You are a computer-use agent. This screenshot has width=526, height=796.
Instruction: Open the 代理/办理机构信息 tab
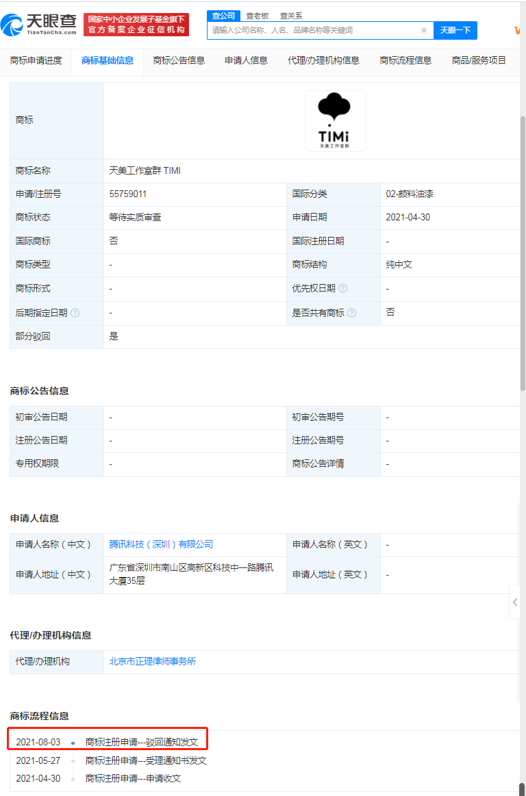[324, 61]
